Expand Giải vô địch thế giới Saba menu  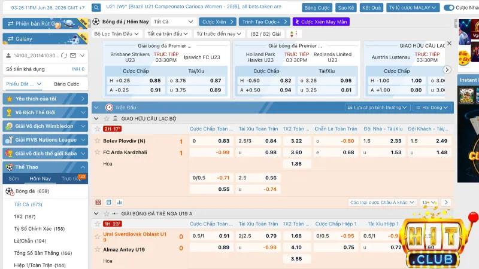46,154
